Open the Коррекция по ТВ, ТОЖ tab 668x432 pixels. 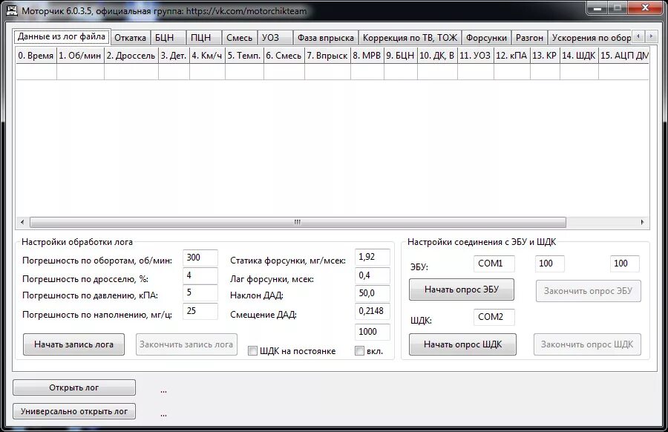(410, 38)
